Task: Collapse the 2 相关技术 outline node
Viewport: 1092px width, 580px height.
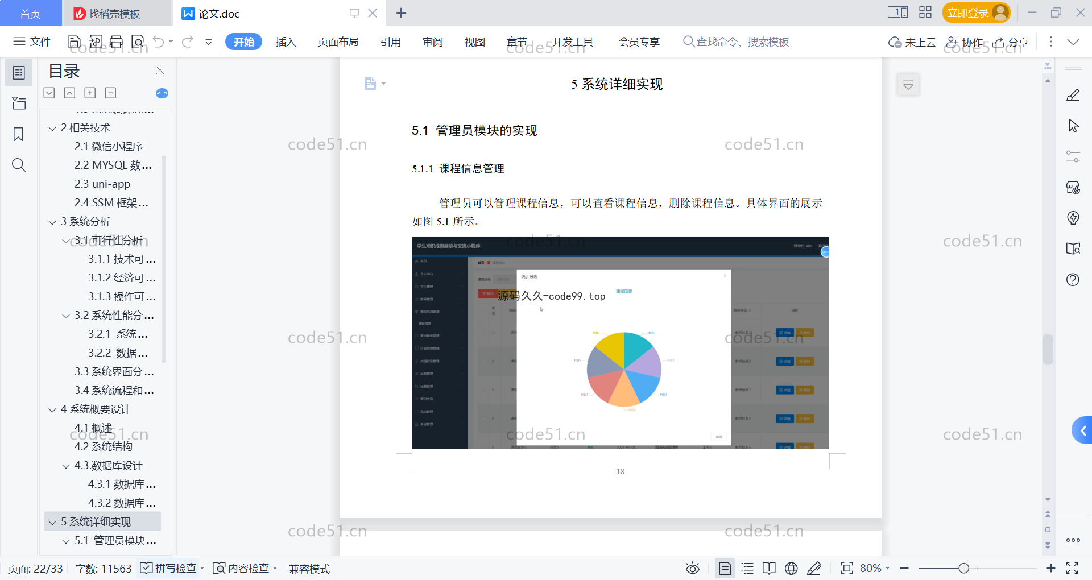Action: 52,129
